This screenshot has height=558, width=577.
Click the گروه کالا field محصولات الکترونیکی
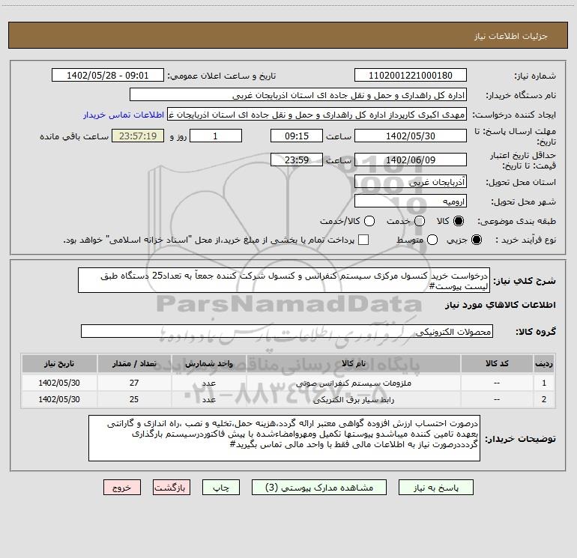(x=287, y=331)
